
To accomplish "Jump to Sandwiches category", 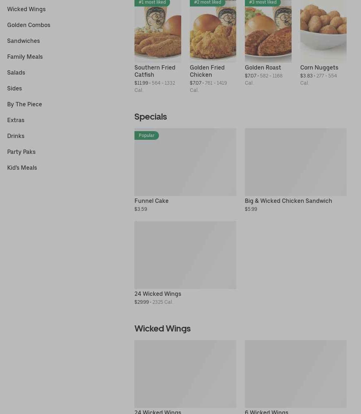I will coord(23,41).
